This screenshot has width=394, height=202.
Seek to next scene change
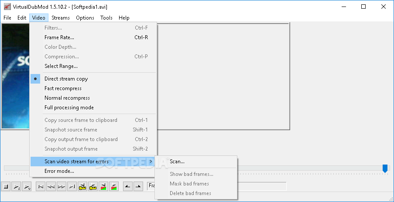coord(114,186)
